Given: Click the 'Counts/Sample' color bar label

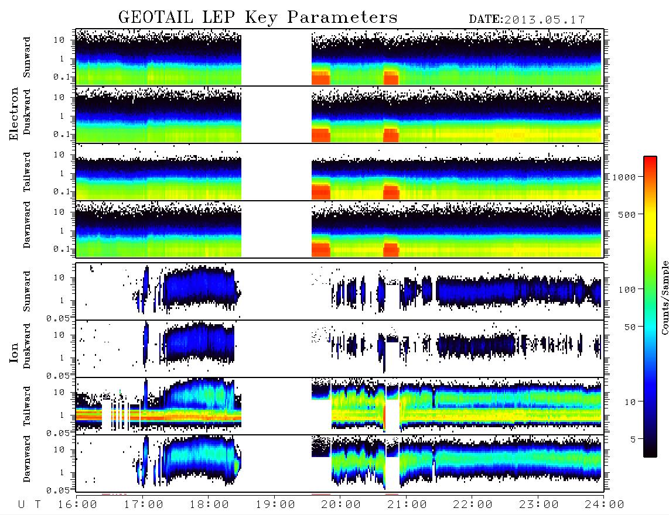Looking at the screenshot, I should [664, 297].
